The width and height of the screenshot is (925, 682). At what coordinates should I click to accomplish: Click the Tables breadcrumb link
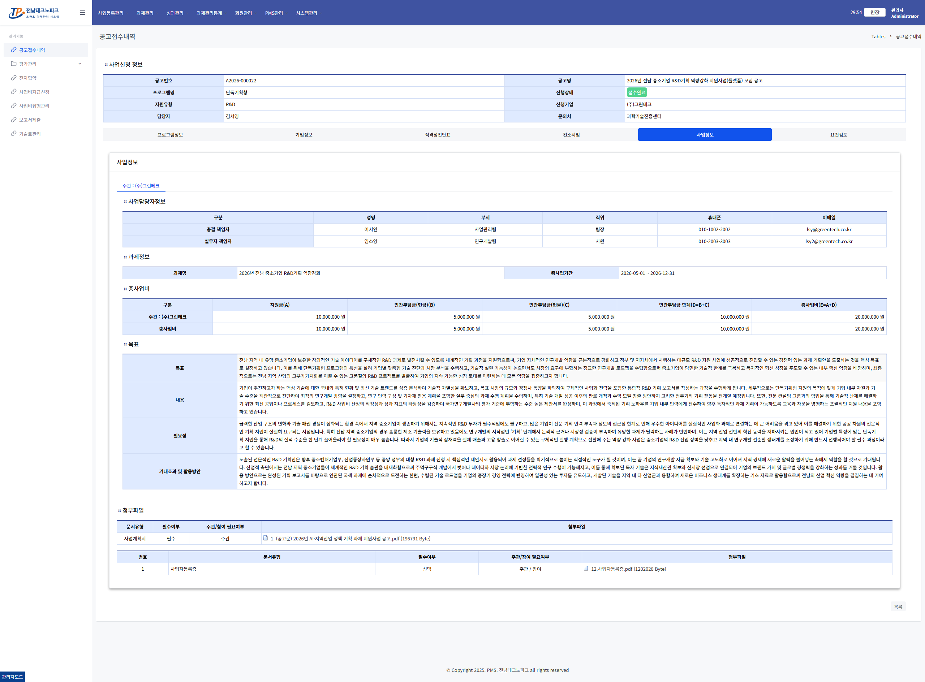878,36
